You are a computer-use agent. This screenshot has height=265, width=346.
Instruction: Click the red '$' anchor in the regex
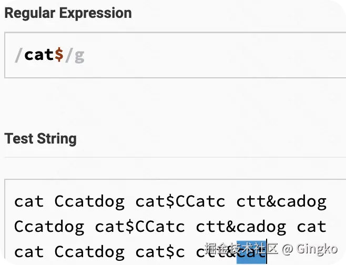coord(59,55)
